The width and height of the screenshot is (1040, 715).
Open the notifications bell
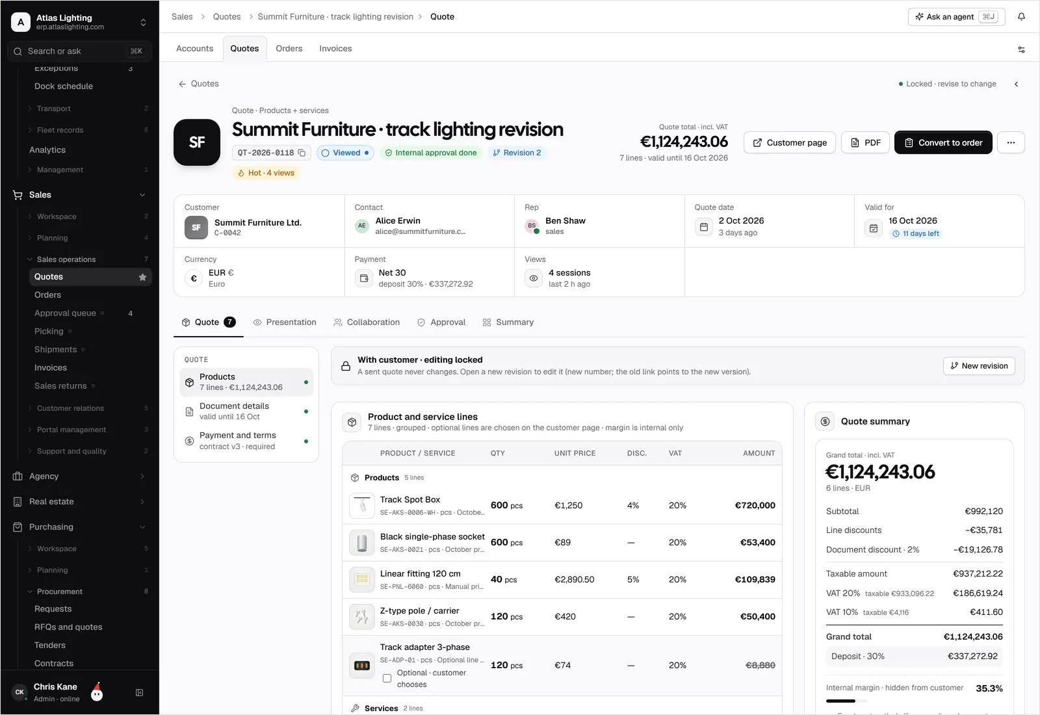point(1021,17)
